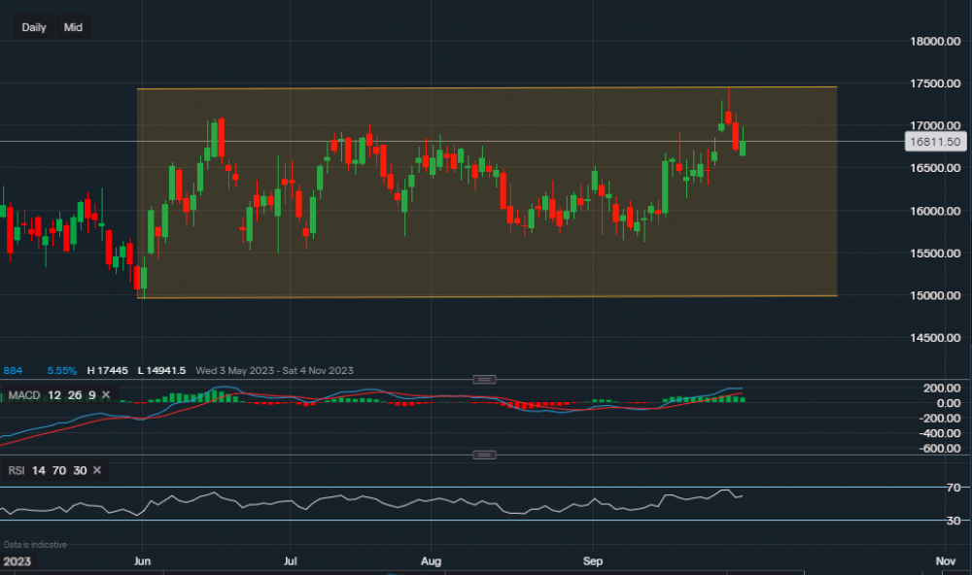The image size is (972, 575).
Task: Grab the resize handle above MACD panel
Action: [x=484, y=379]
